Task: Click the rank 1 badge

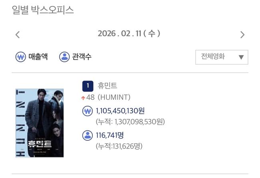Action: pos(88,86)
